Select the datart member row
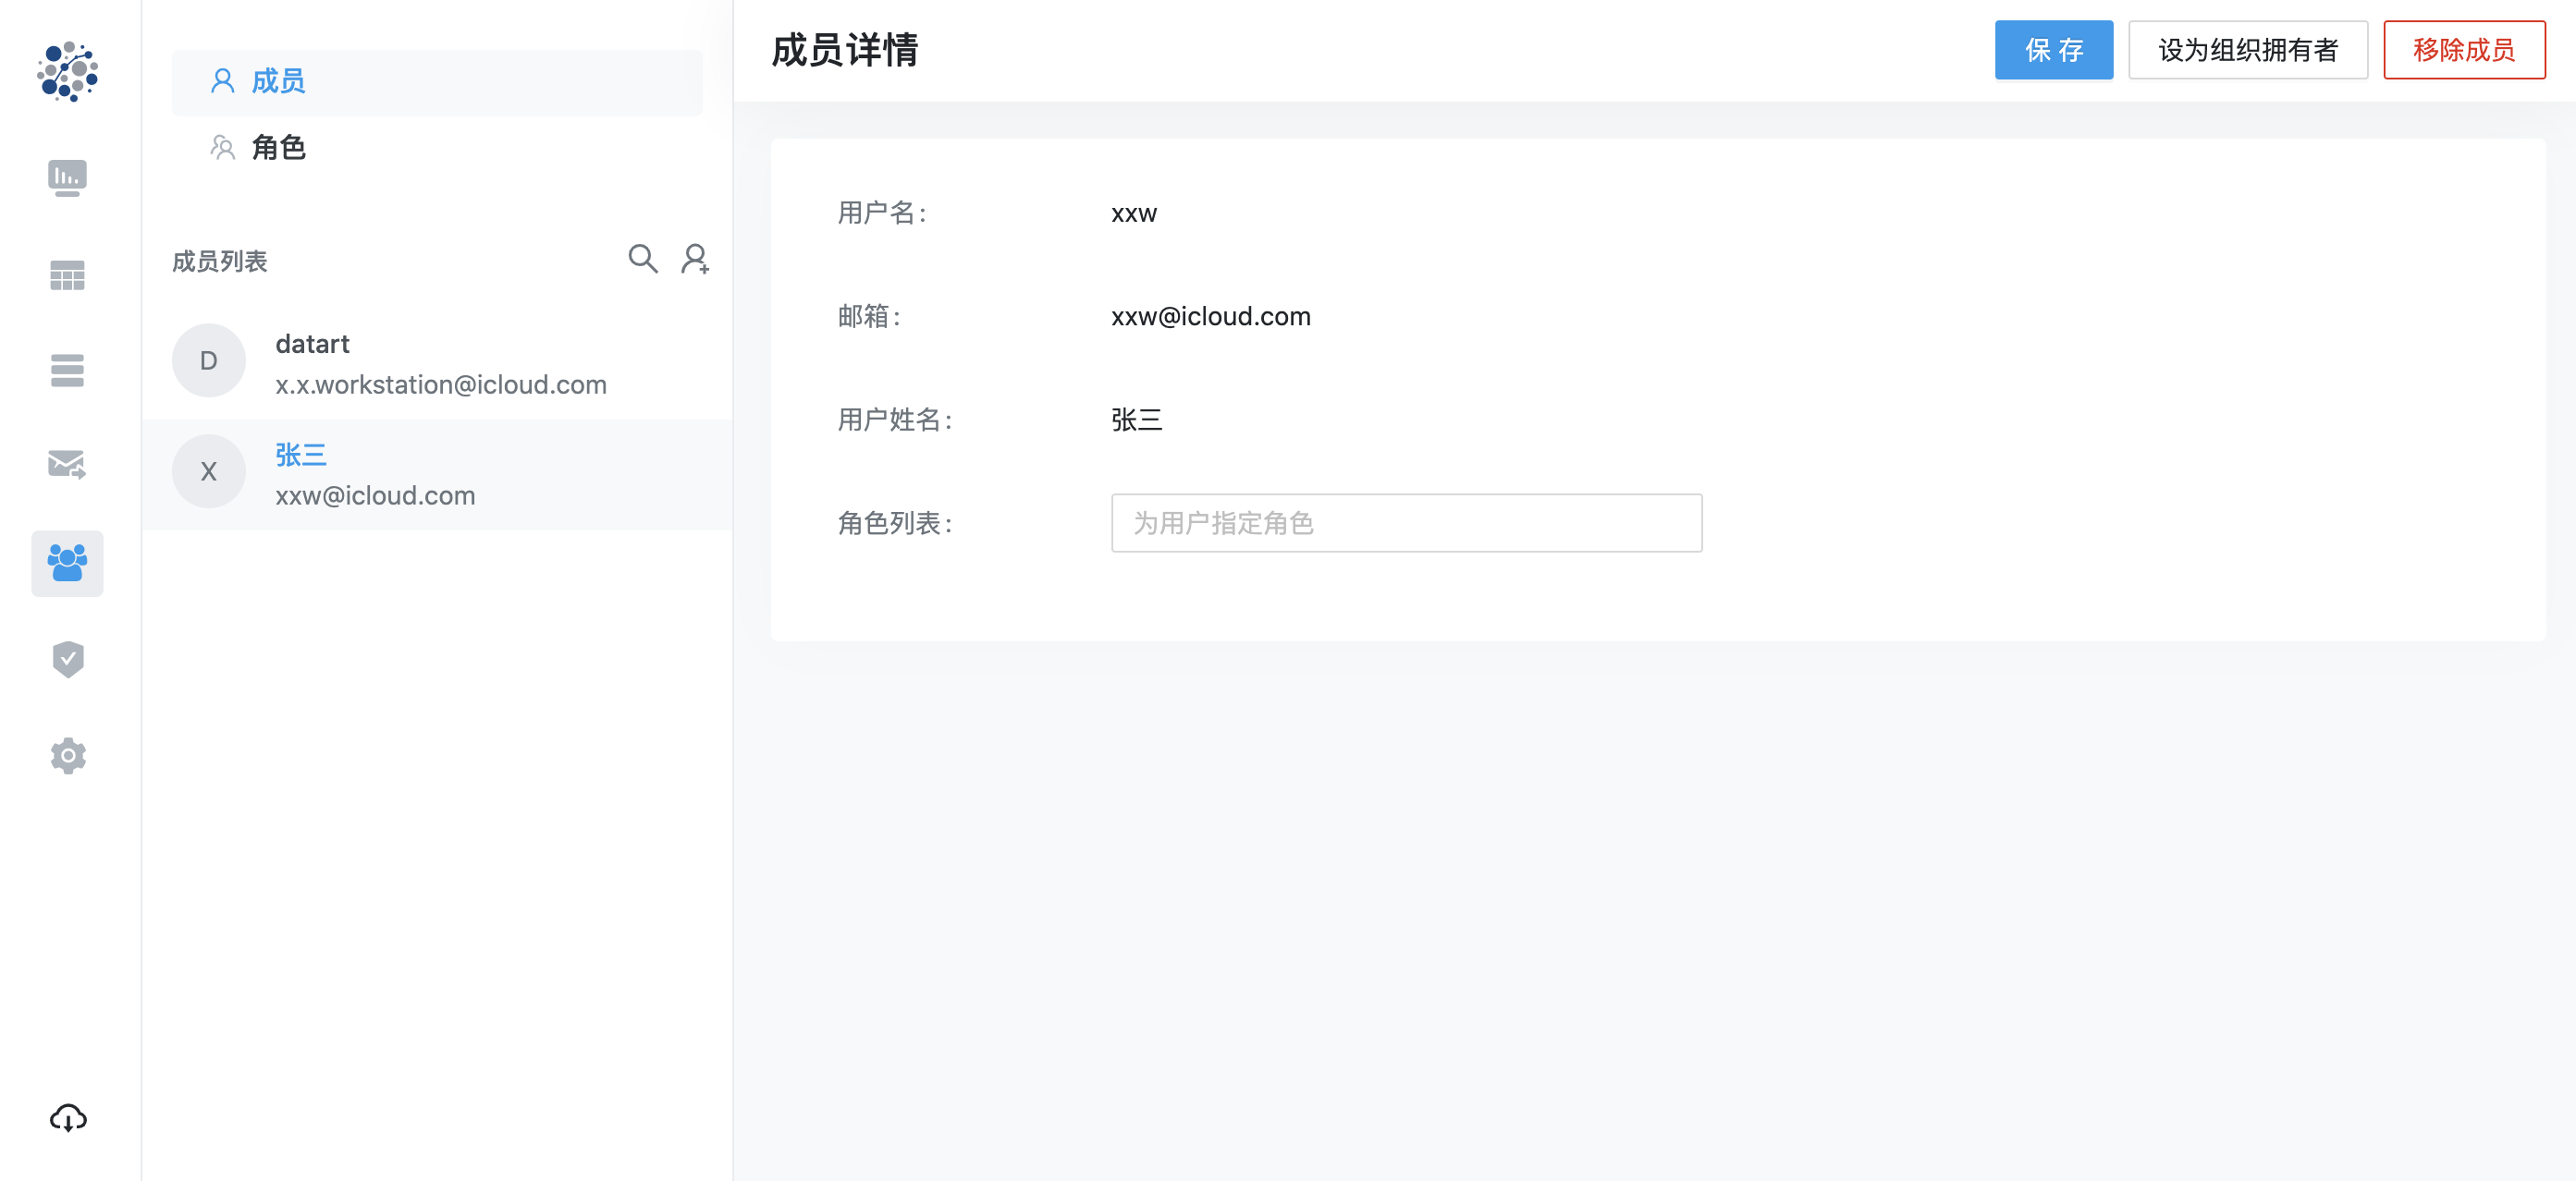Viewport: 2576px width, 1181px height. 437,362
